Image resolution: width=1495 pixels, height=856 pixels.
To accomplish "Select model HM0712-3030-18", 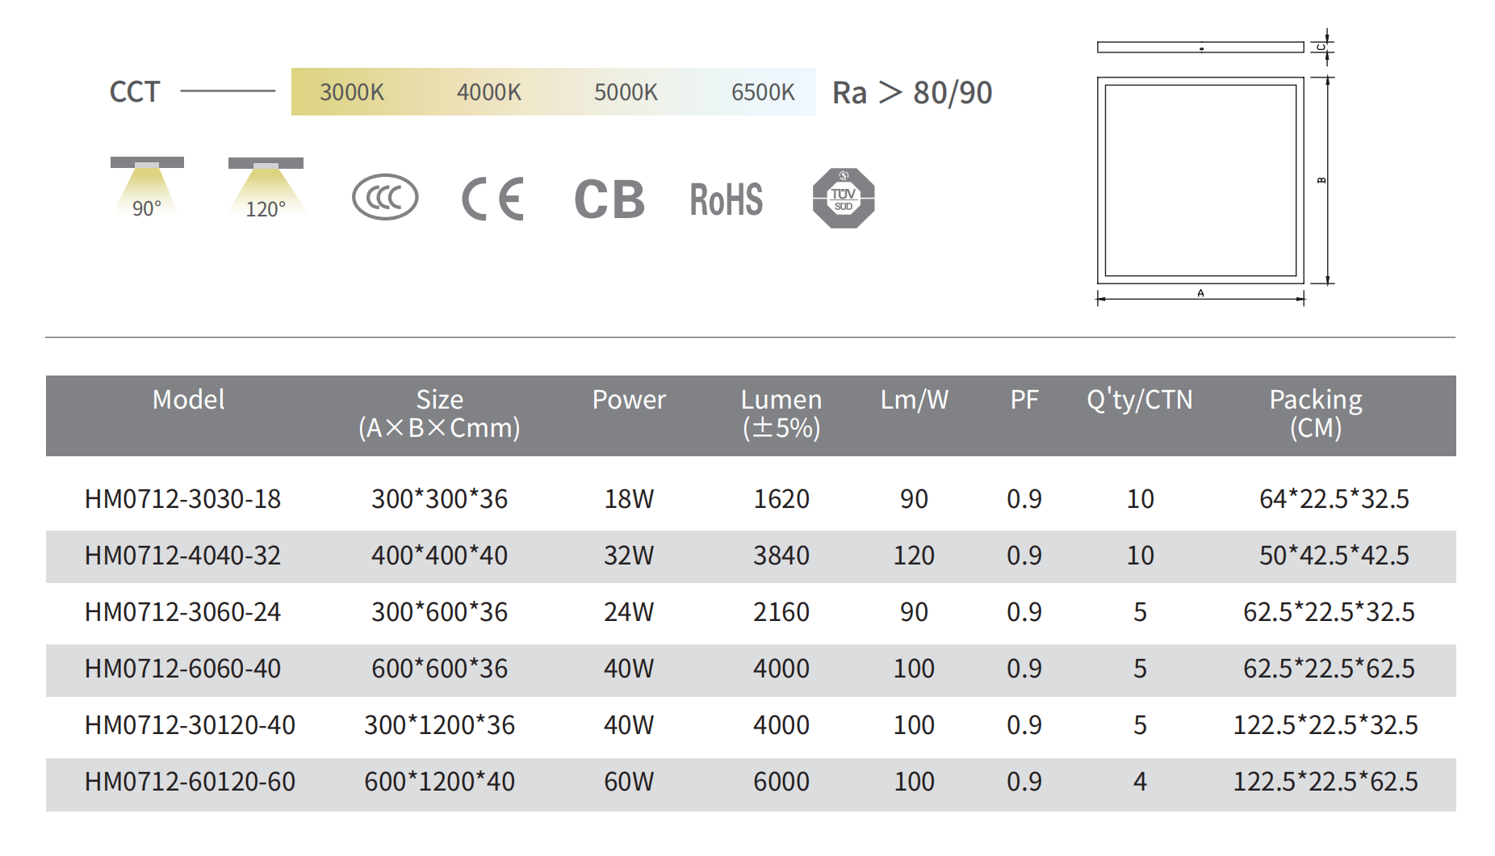I will 182,499.
